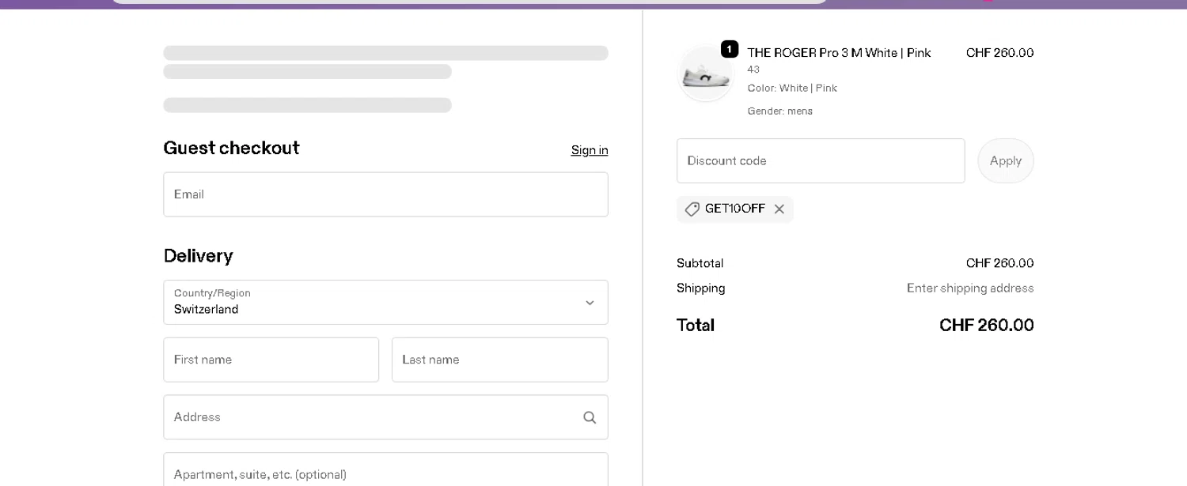The image size is (1187, 486).
Task: Remove the GET10OFF discount code
Action: point(779,209)
